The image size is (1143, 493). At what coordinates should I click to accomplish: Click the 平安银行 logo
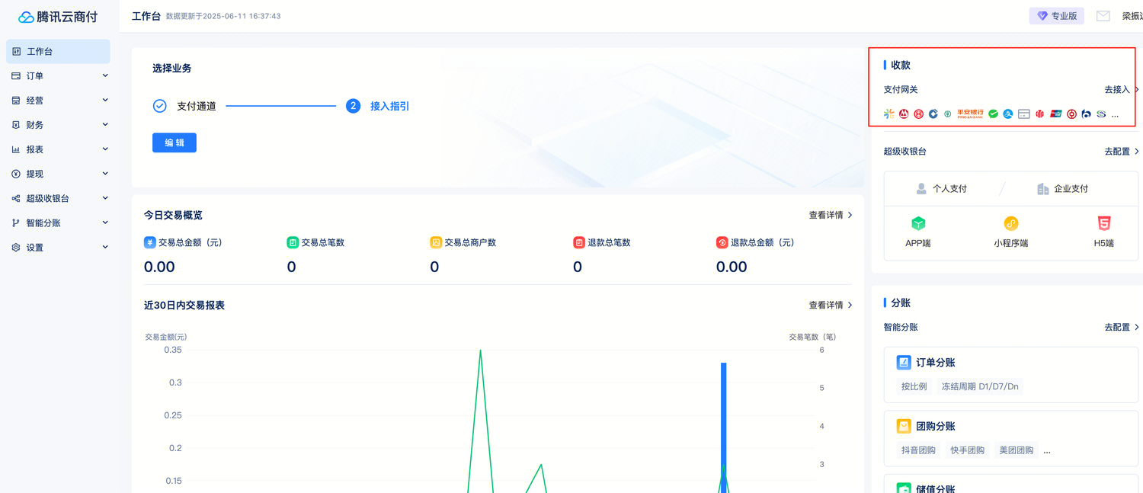[970, 114]
